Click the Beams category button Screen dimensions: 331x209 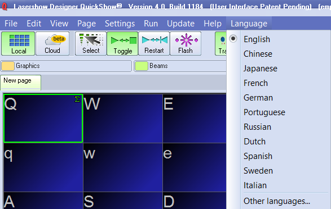[180, 66]
